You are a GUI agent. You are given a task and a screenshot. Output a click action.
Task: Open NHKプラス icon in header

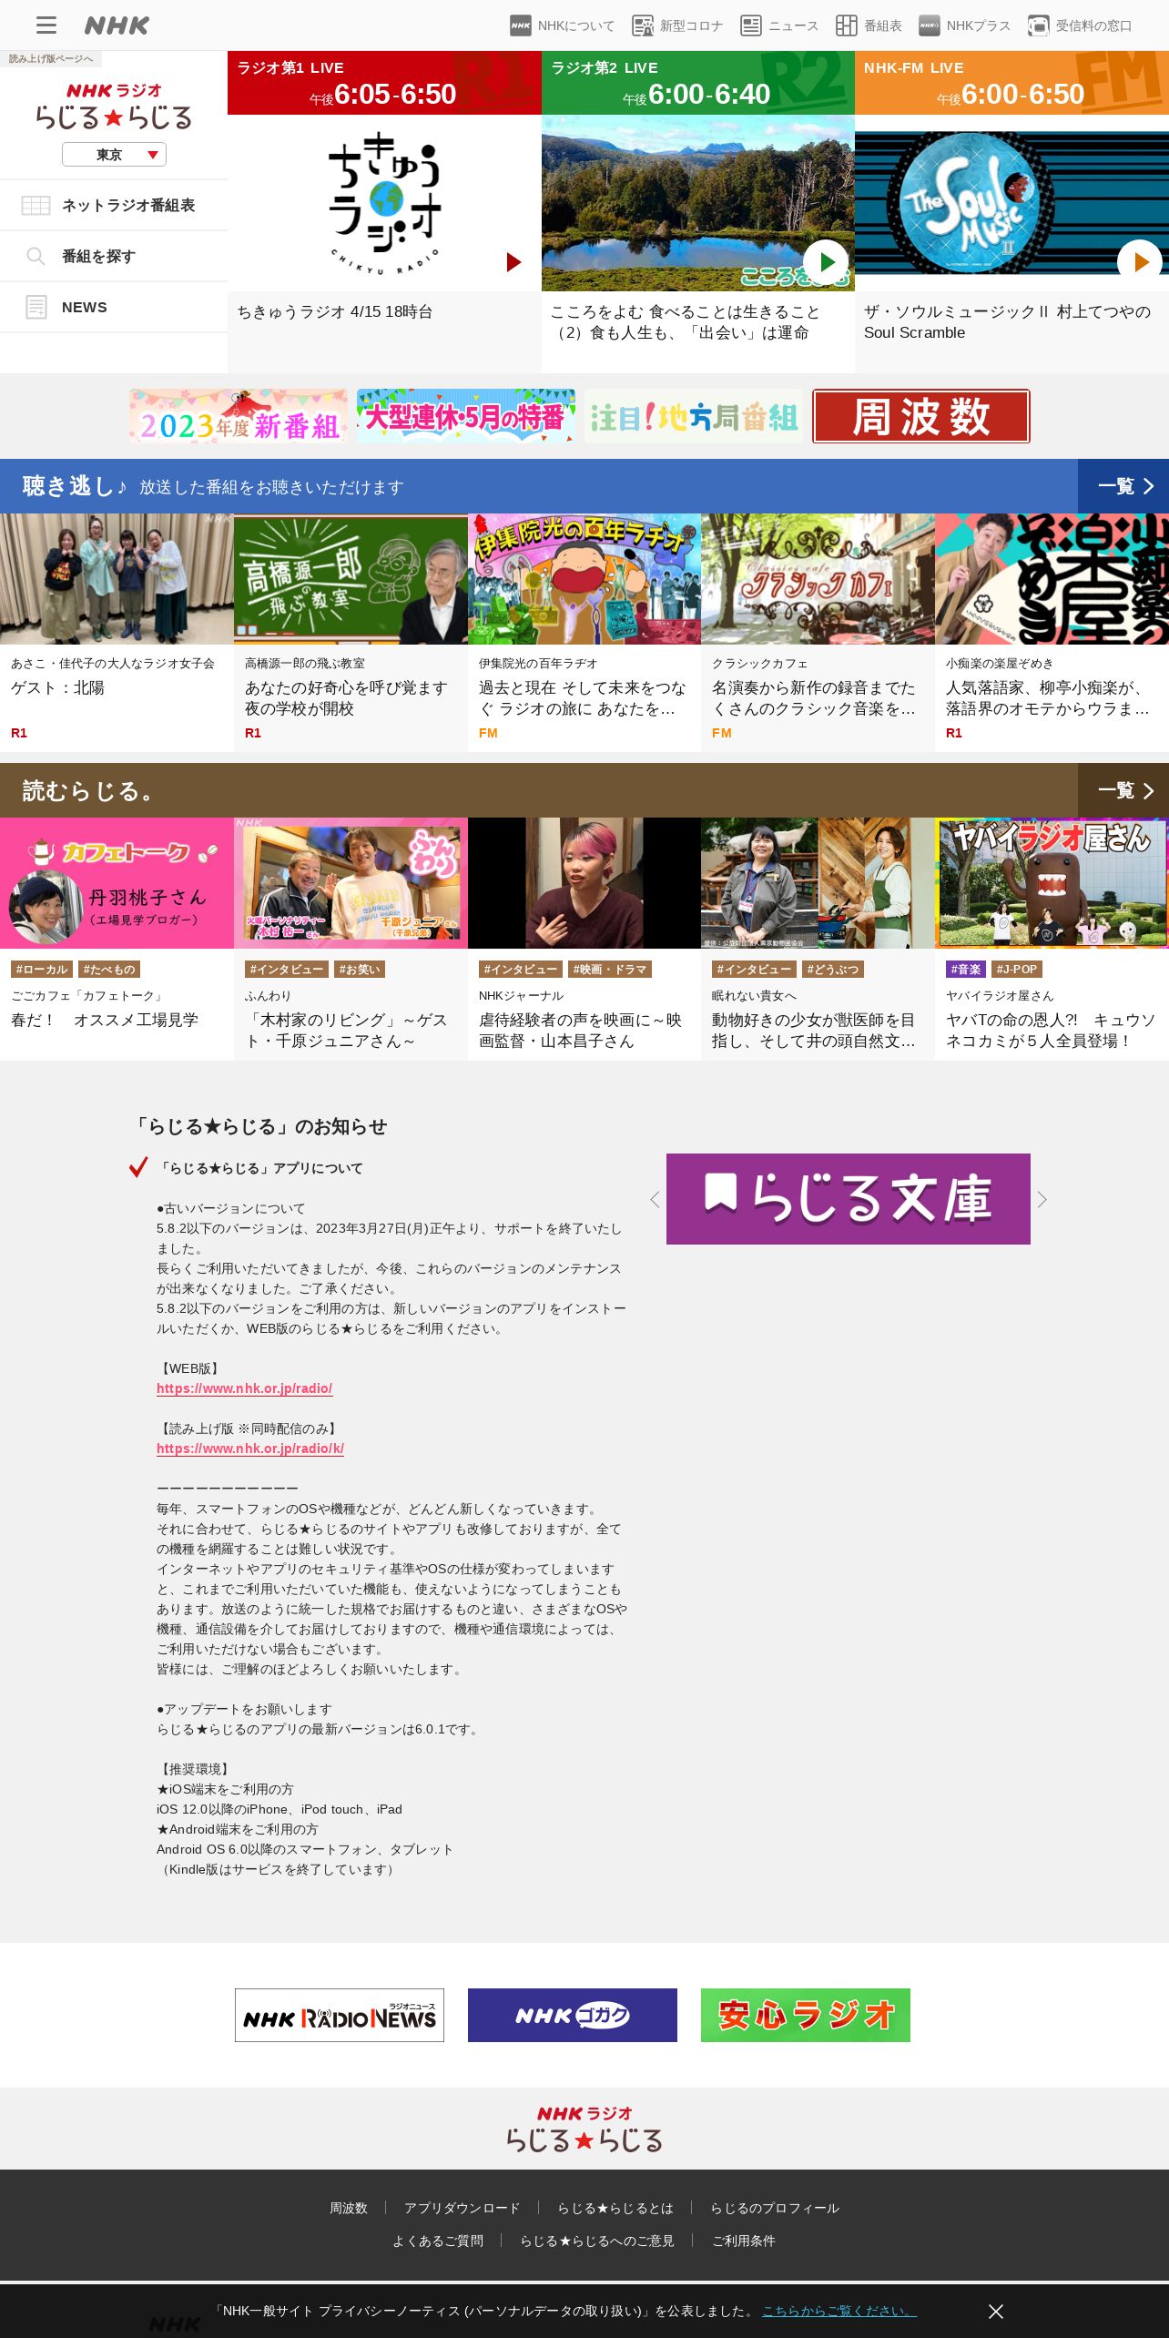tap(930, 25)
